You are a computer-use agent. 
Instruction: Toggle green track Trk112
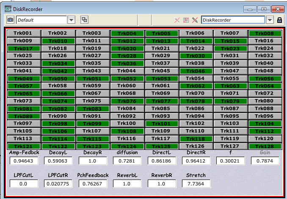pyautogui.click(x=265, y=131)
